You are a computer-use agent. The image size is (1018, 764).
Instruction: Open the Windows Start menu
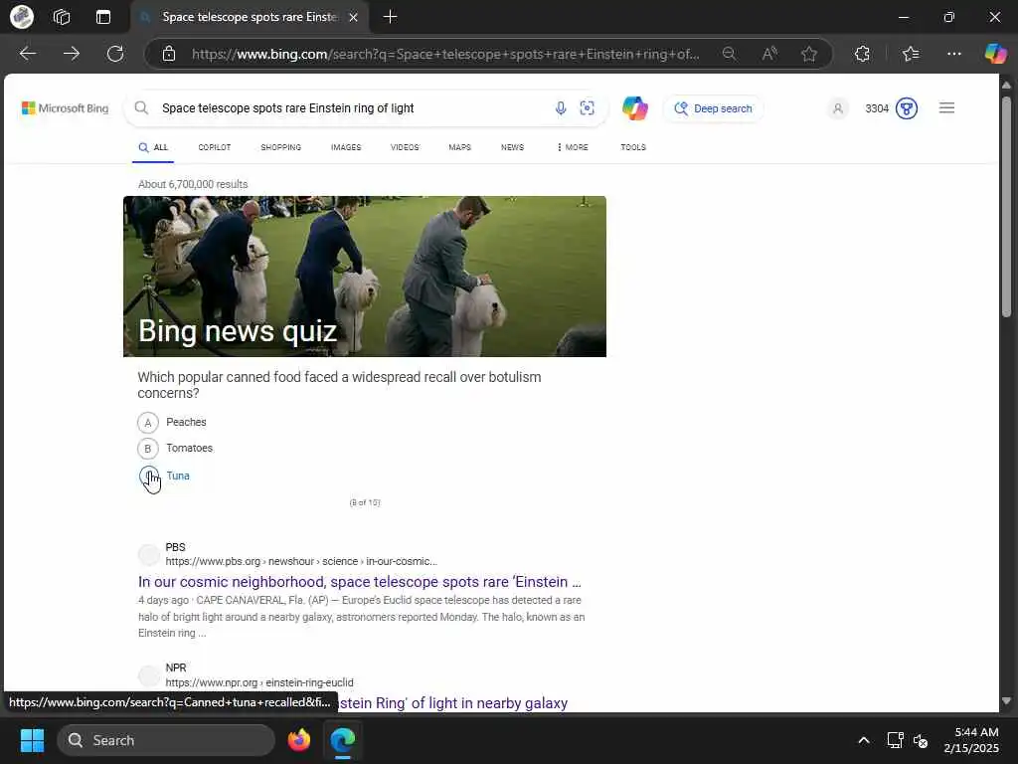pyautogui.click(x=32, y=740)
